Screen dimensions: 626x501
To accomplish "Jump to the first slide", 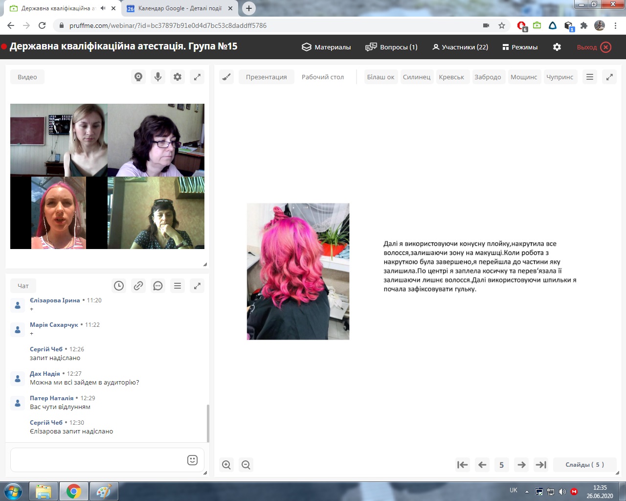I will click(x=463, y=465).
